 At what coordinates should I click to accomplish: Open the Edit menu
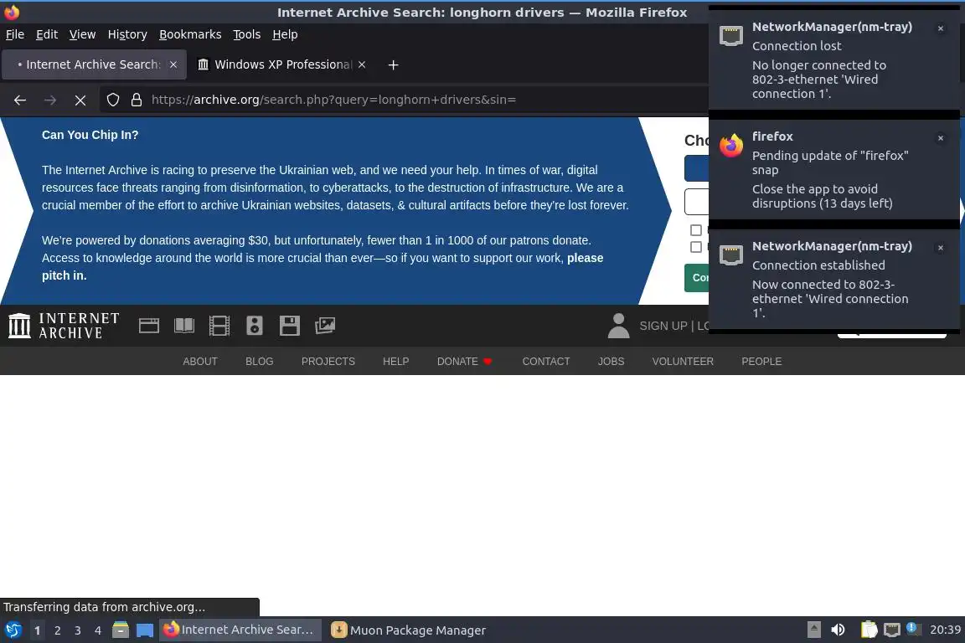(x=47, y=34)
